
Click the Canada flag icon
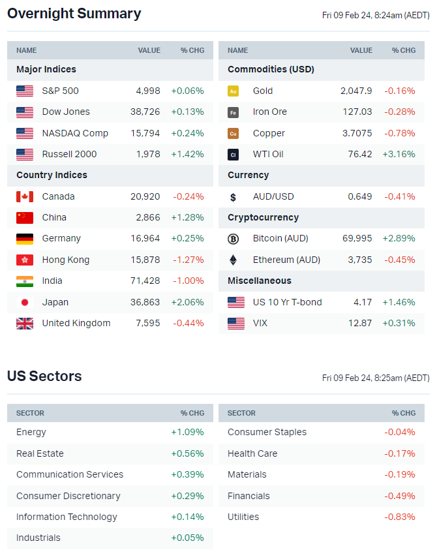tap(25, 197)
